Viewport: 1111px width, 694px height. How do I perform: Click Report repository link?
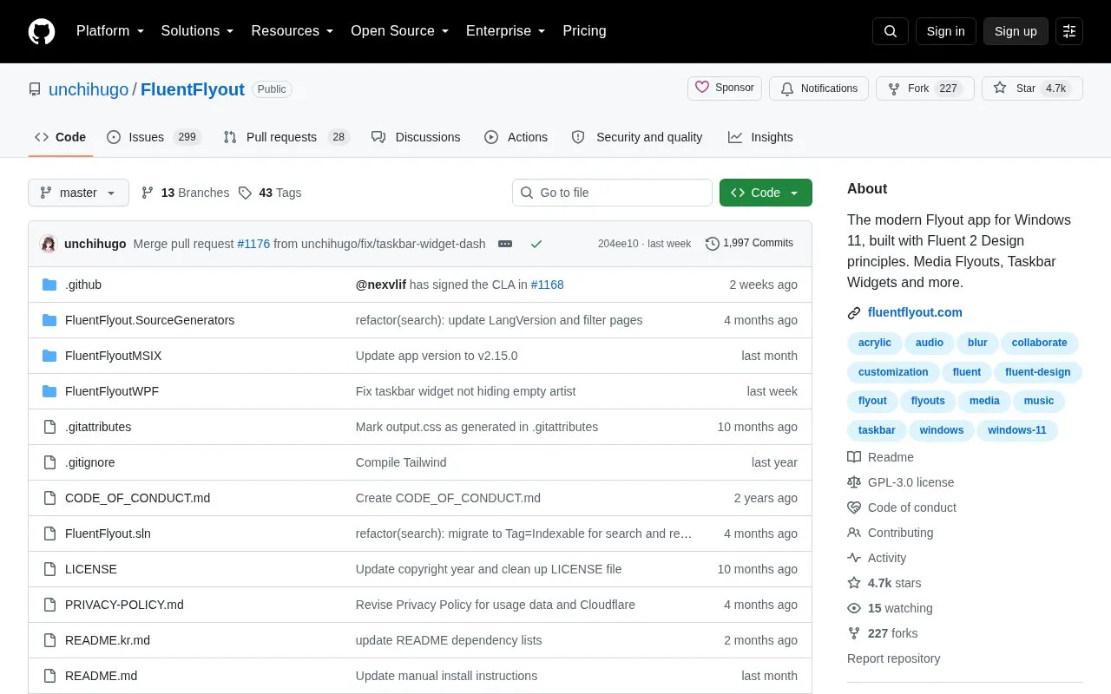point(894,658)
